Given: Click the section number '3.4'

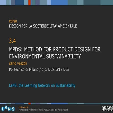Looking at the screenshot, I should 12,41.
